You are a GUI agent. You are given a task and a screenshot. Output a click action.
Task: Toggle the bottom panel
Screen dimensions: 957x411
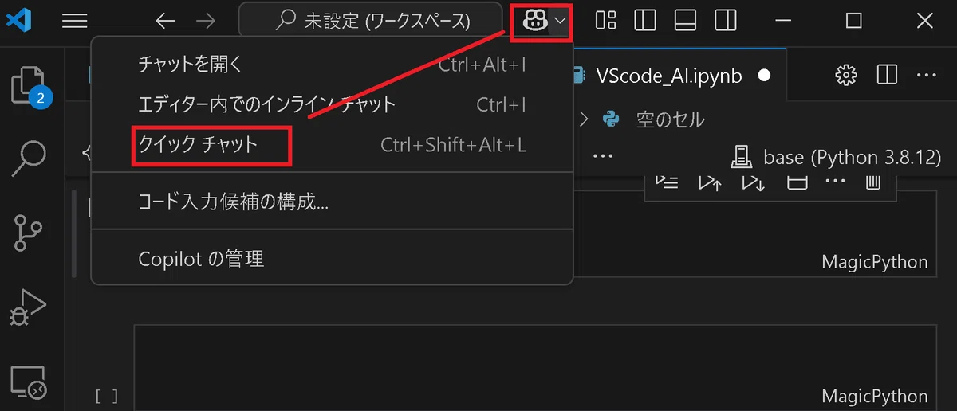[x=686, y=22]
